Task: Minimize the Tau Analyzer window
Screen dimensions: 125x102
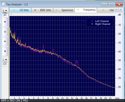Action: [104, 4]
